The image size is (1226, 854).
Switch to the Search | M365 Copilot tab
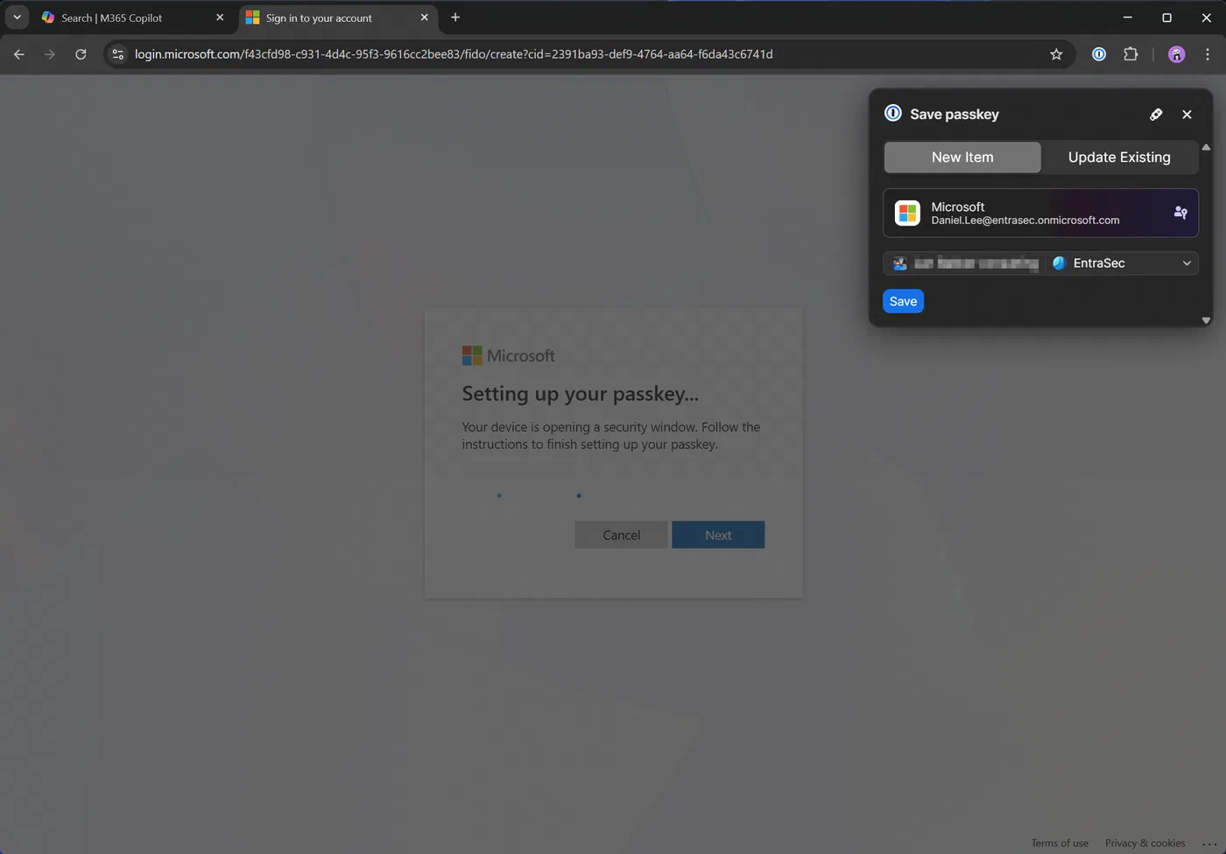[133, 17]
